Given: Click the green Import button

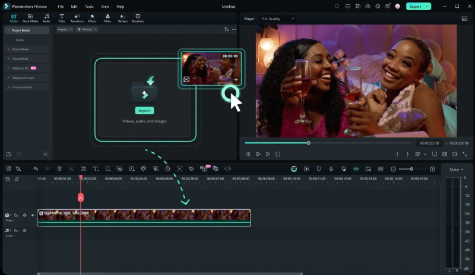Looking at the screenshot, I should [144, 110].
